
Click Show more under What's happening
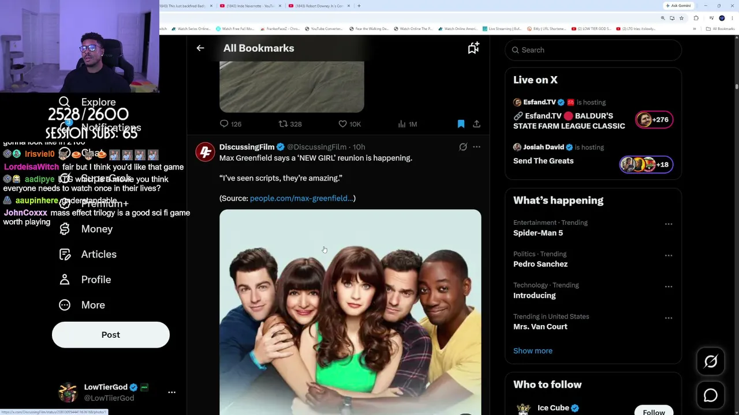pyautogui.click(x=533, y=351)
